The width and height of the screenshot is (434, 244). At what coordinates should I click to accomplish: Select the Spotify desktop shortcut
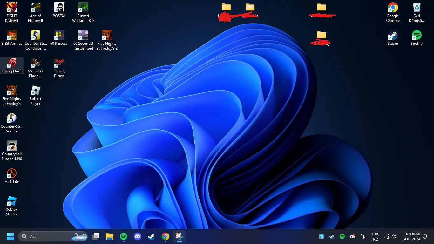(417, 38)
